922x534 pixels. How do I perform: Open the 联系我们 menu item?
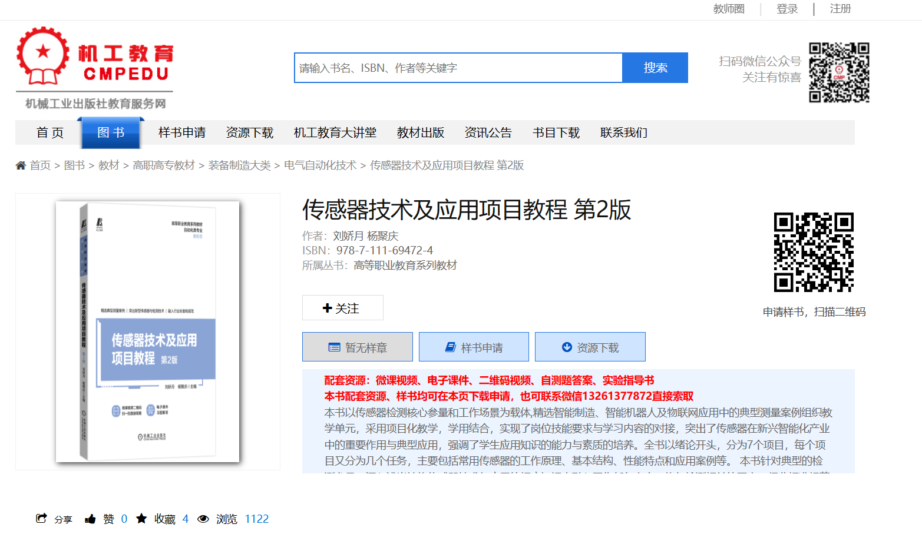click(624, 132)
